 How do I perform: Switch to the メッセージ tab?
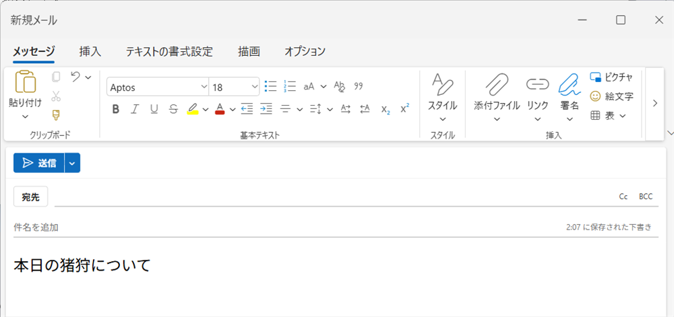pos(34,52)
